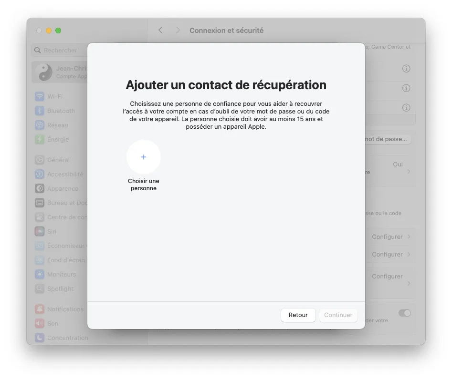Viewport: 452px width, 380px height.
Task: Select Apparence from the sidebar menu
Action: 39,188
